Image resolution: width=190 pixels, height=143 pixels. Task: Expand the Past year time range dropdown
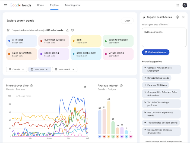point(39,69)
